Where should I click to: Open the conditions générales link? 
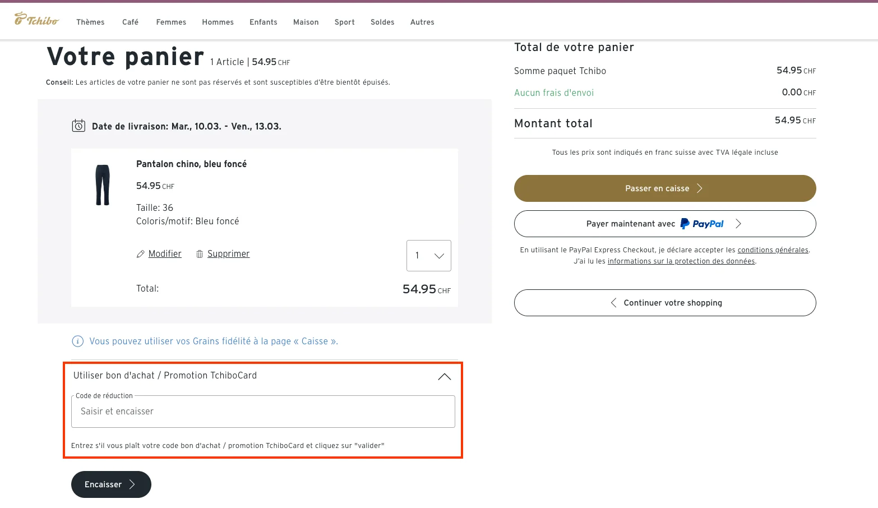[773, 250]
